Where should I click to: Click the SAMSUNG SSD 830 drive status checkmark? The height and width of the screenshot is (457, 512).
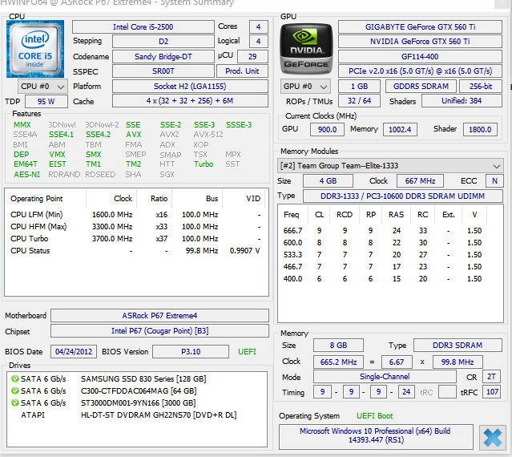tap(14, 378)
